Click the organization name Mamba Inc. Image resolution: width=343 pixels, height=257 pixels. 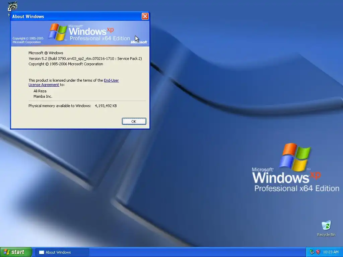[x=43, y=96]
